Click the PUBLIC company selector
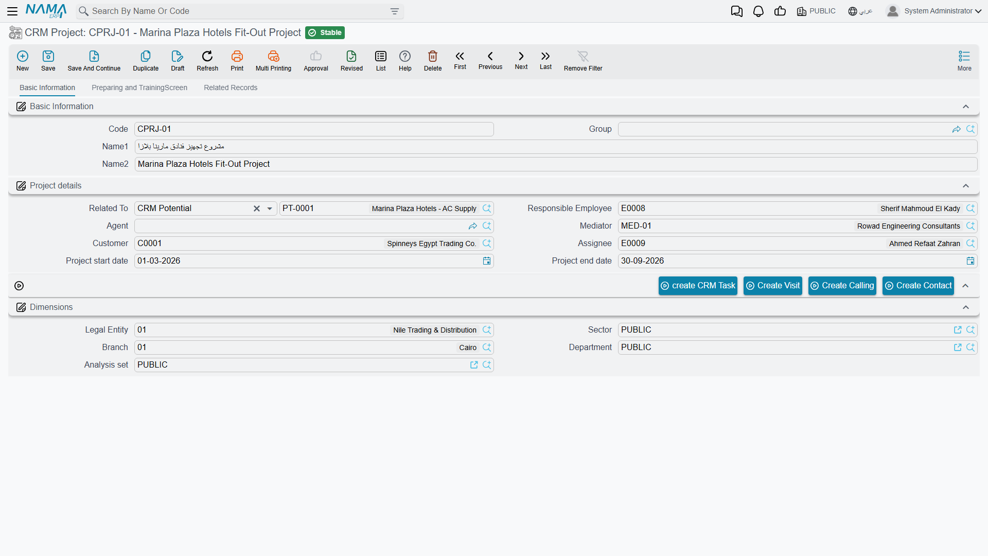This screenshot has width=988, height=556. (816, 11)
